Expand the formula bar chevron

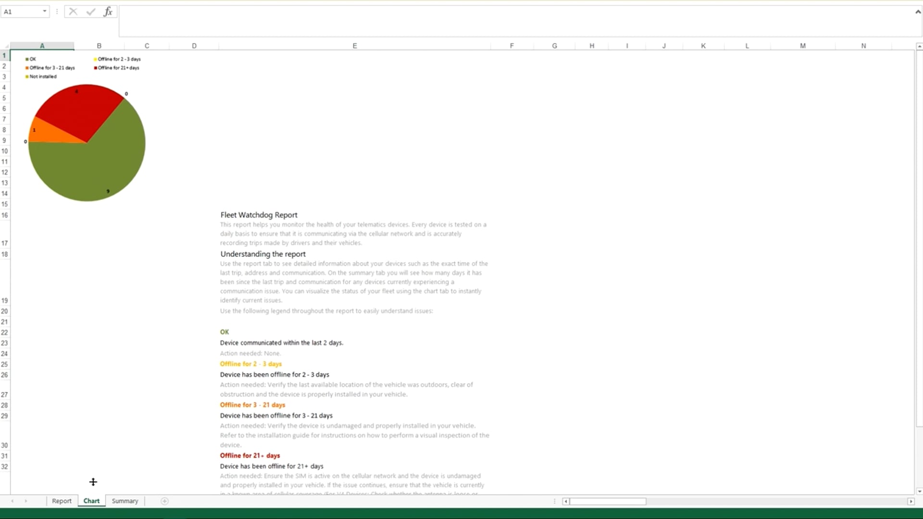[x=918, y=12]
